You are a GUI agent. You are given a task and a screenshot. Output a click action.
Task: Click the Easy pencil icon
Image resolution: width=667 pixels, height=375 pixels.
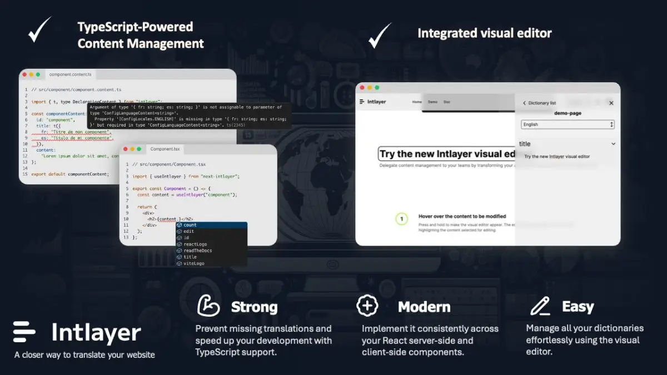click(539, 306)
